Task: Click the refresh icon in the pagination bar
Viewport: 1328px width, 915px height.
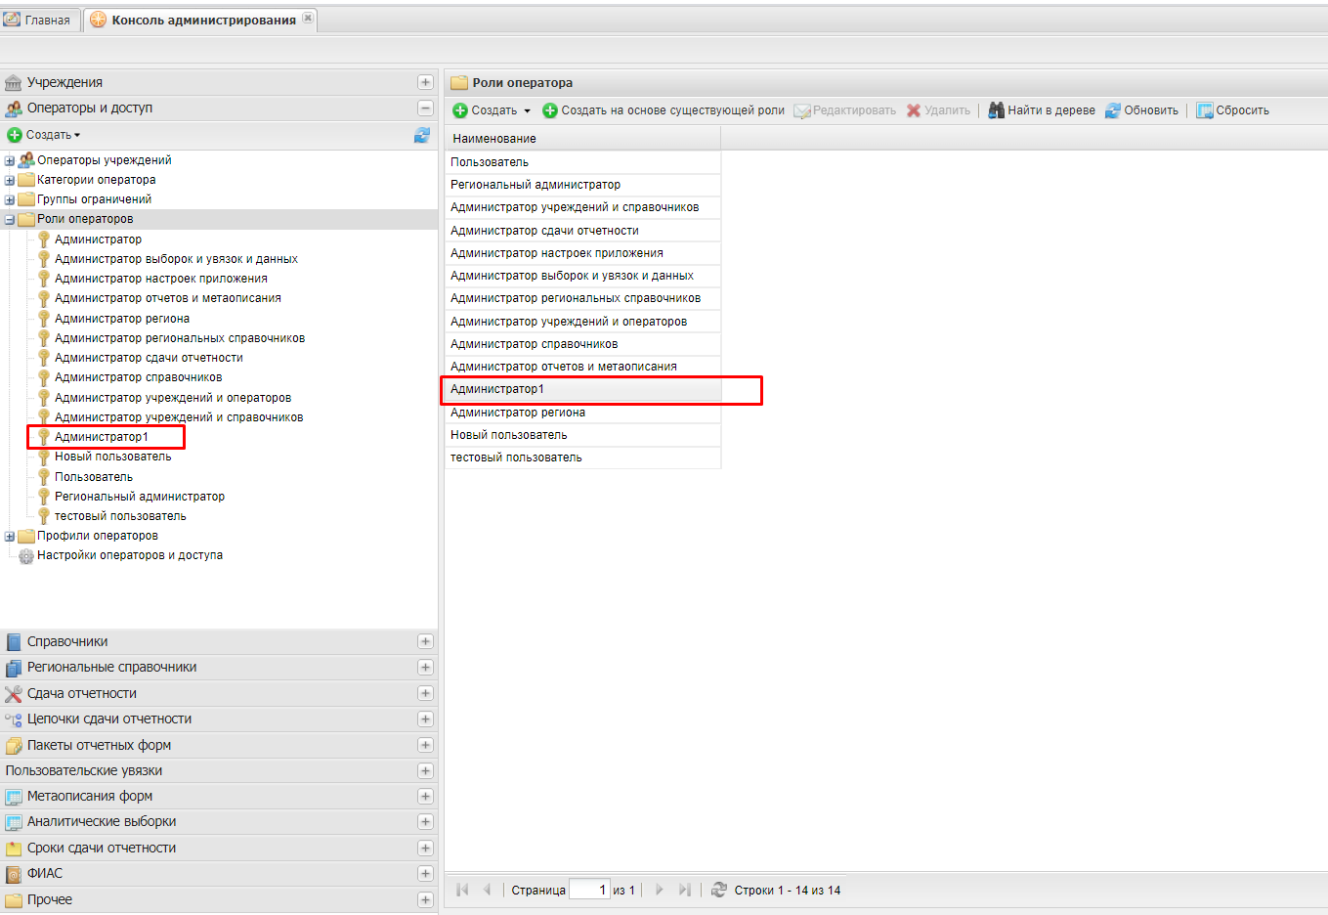Action: coord(719,890)
